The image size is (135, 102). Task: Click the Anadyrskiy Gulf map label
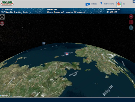[74, 73]
